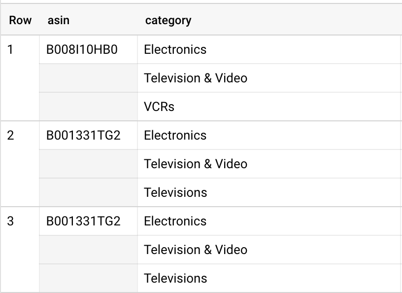Select "Electronics" in row 2
The image size is (402, 293).
point(175,136)
